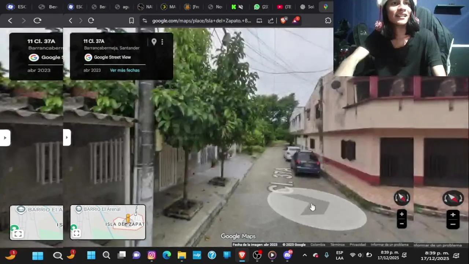Image resolution: width=469 pixels, height=264 pixels.
Task: Click the install app icon in address bar
Action: [x=259, y=21]
